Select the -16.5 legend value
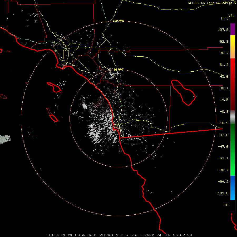This screenshot has height=237, width=237. (223, 123)
